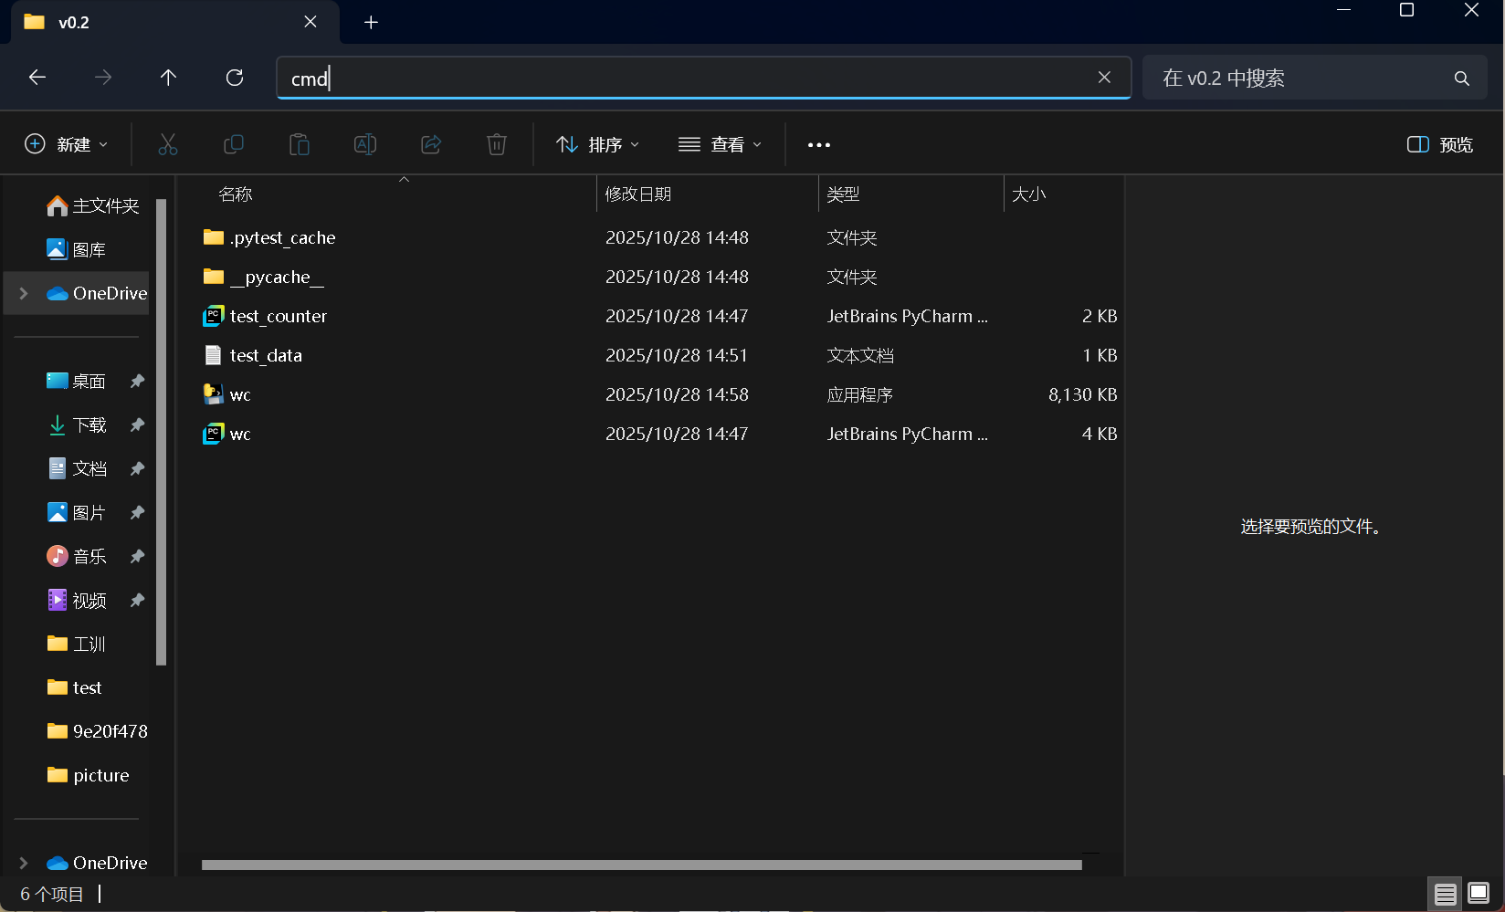This screenshot has width=1505, height=912.
Task: Sort by 名称 column header
Action: 236,194
